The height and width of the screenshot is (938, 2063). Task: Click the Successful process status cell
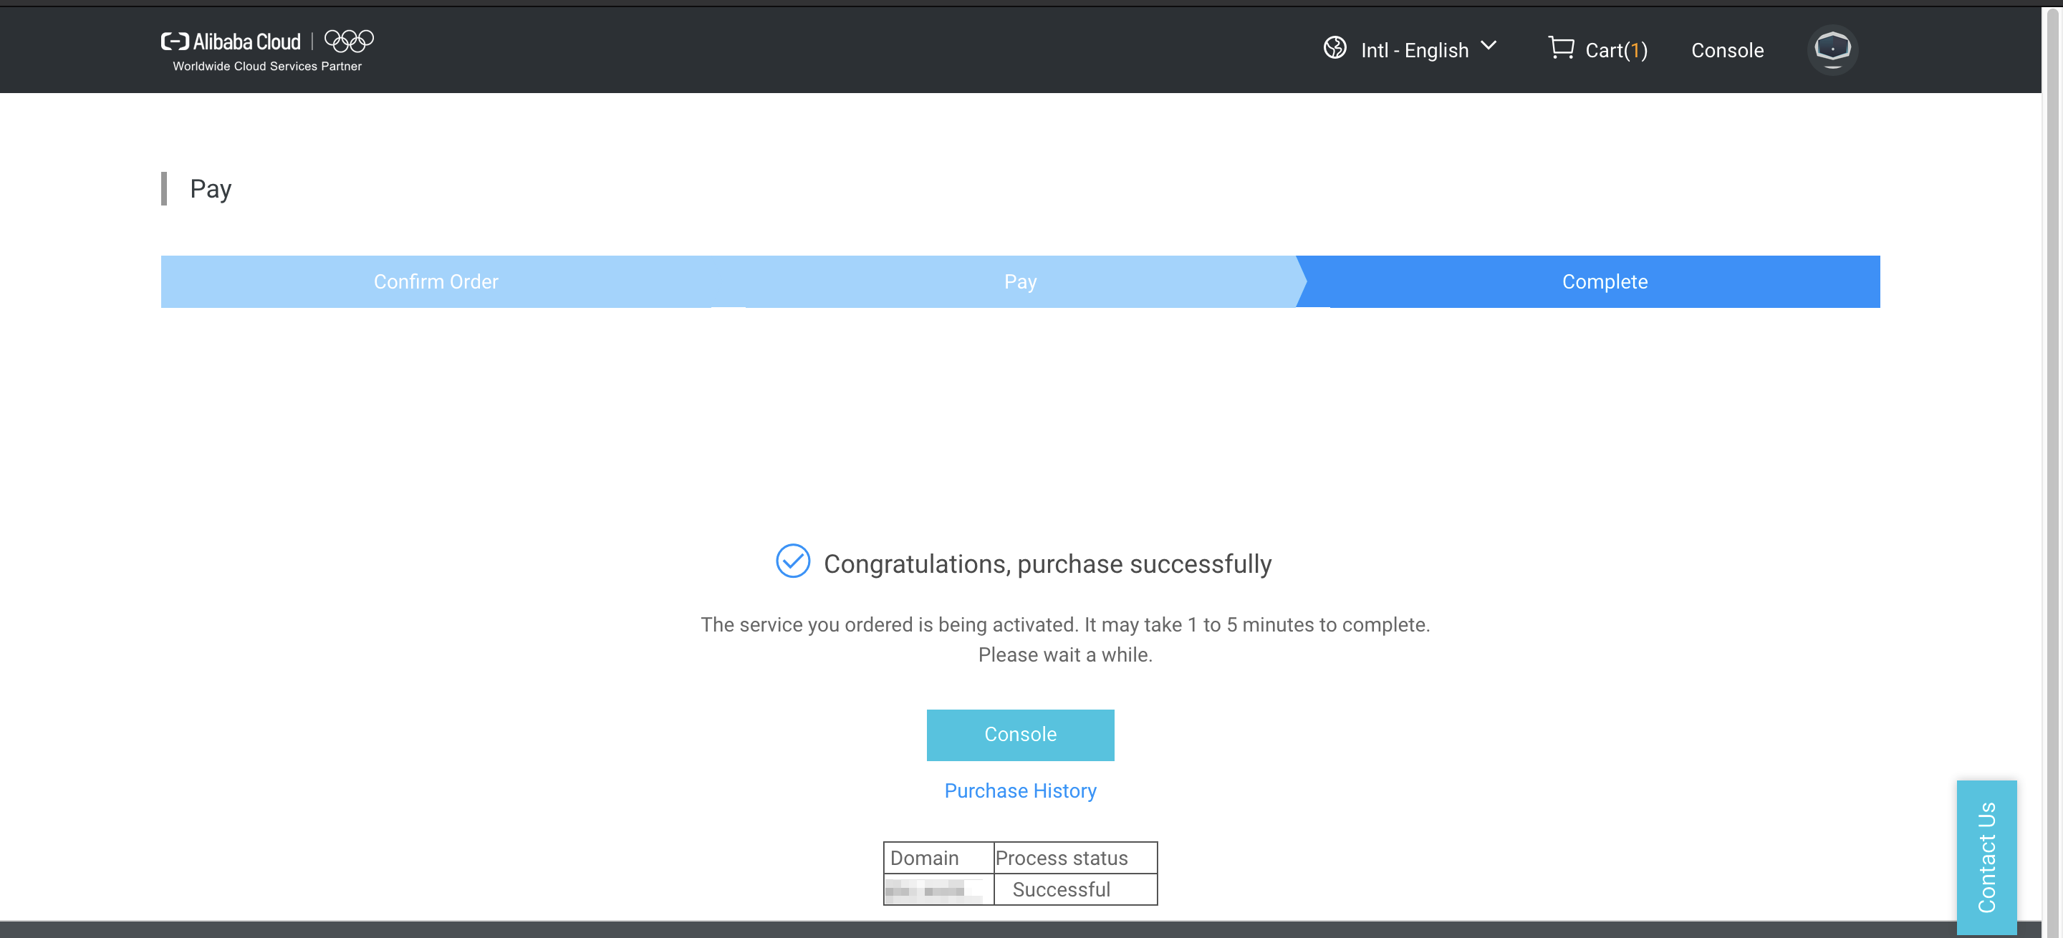pyautogui.click(x=1060, y=890)
